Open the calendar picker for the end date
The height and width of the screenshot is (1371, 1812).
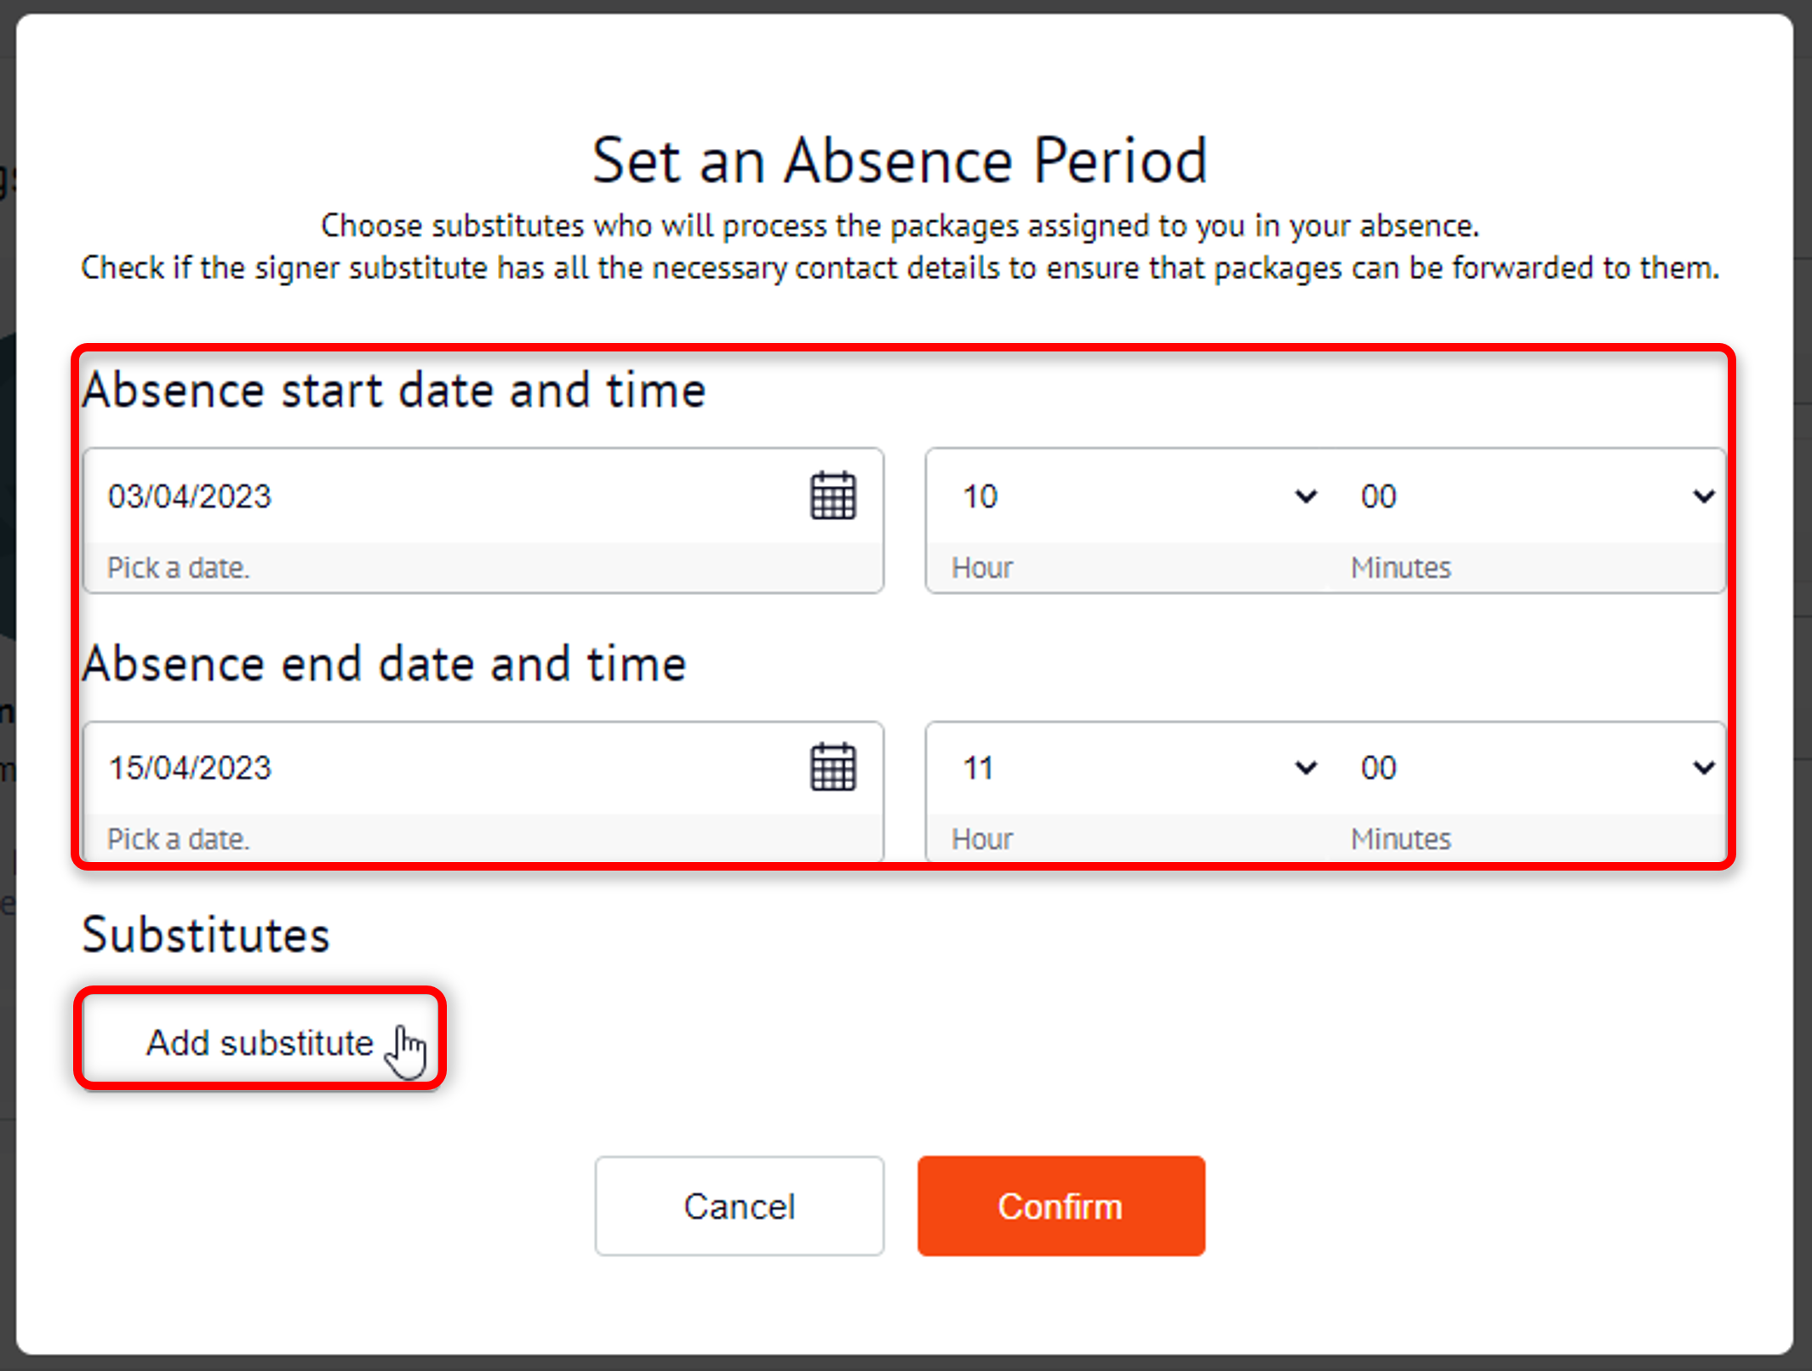pos(832,767)
